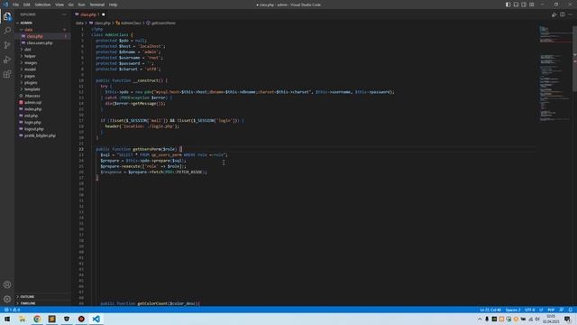Click the Run Code icon in editor toolbar
Image resolution: width=577 pixels, height=325 pixels.
click(x=554, y=14)
